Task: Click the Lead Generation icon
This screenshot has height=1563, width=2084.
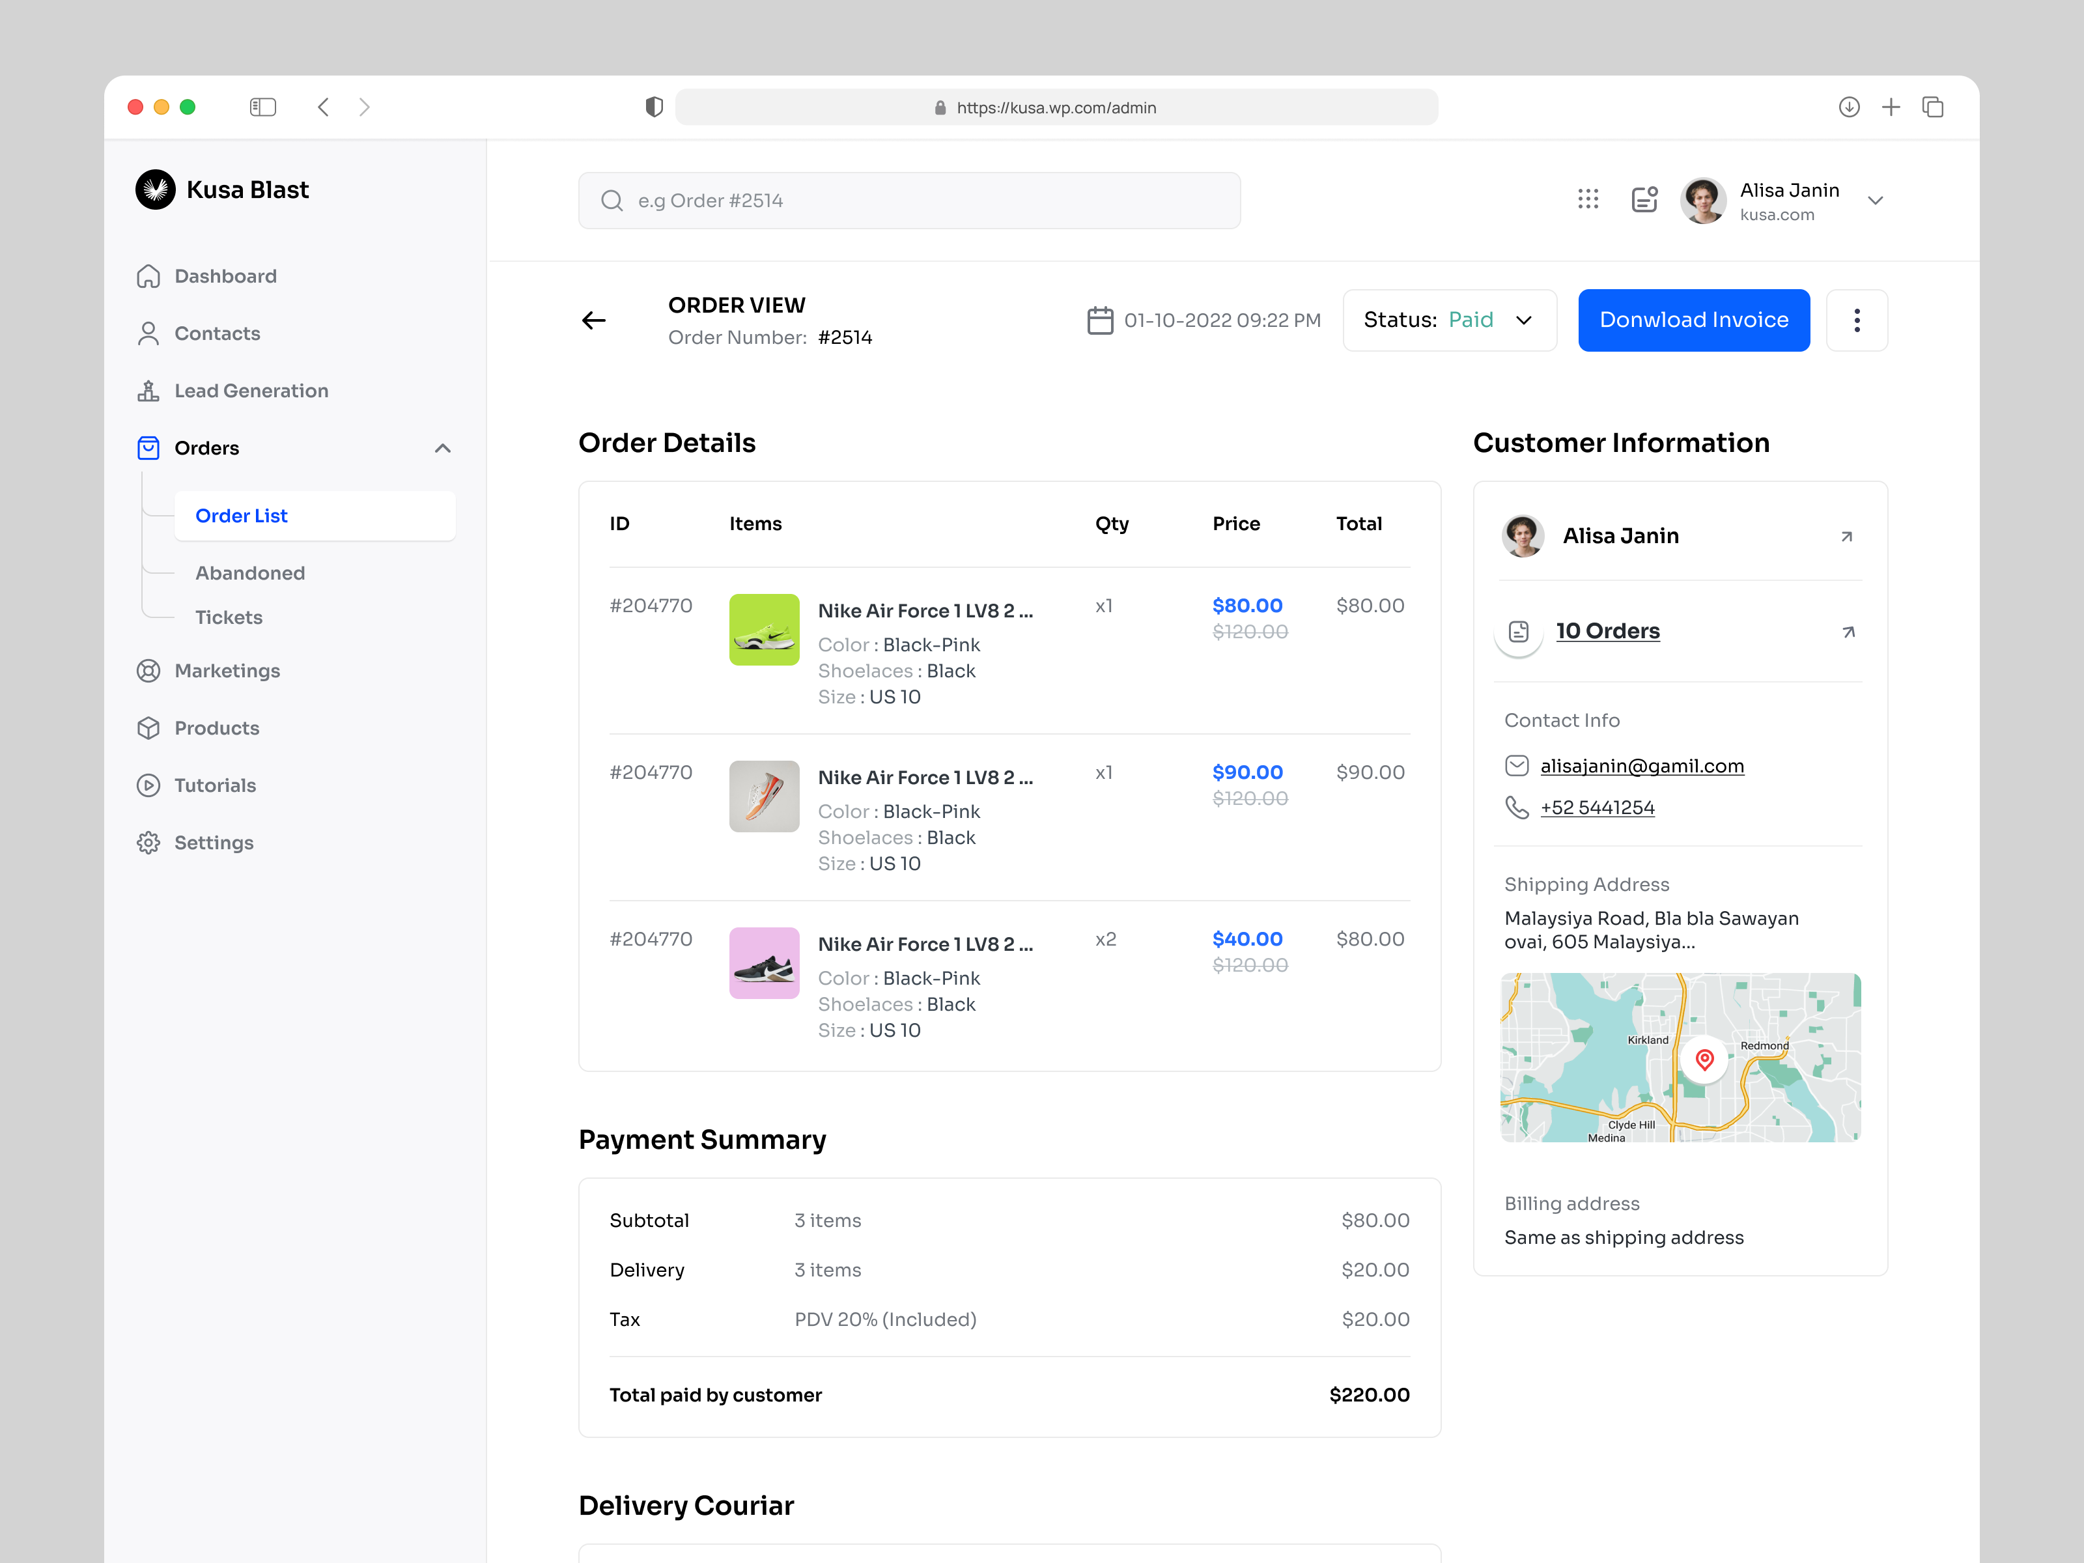Action: tap(148, 390)
